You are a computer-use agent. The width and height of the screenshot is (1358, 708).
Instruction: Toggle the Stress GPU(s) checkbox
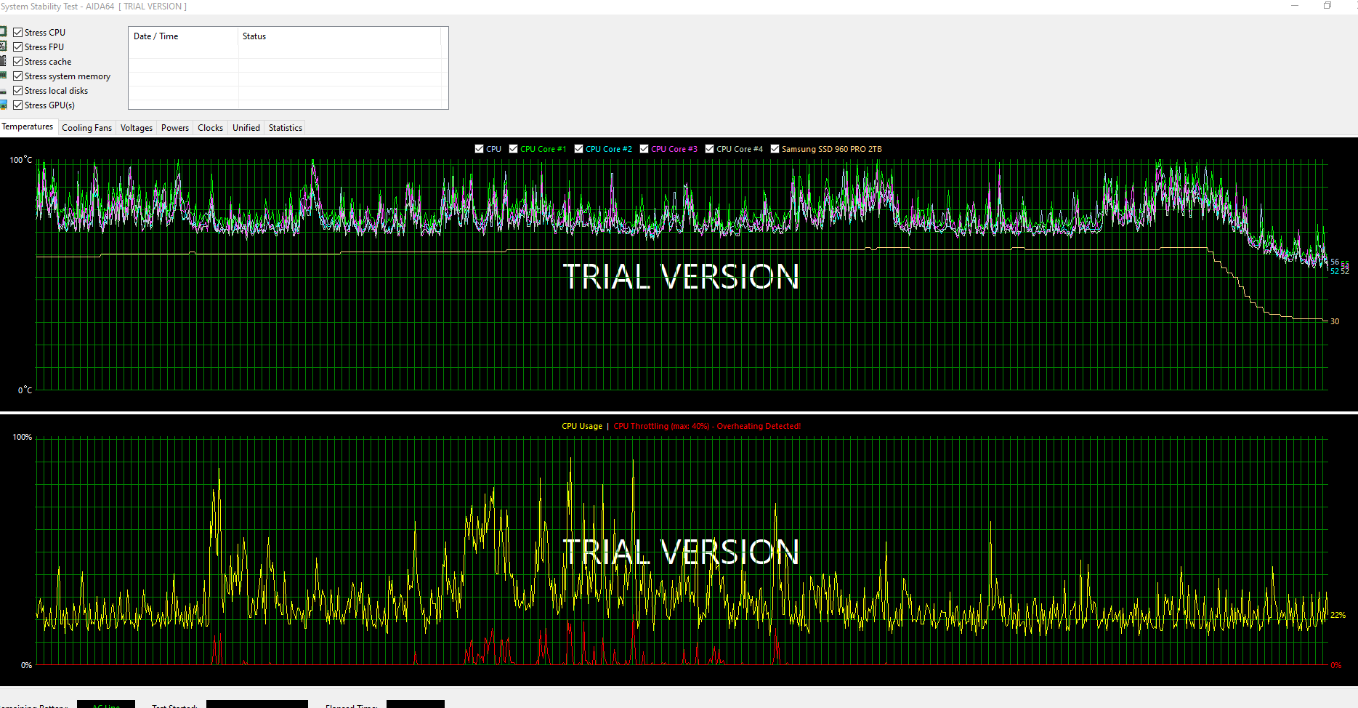[x=18, y=105]
